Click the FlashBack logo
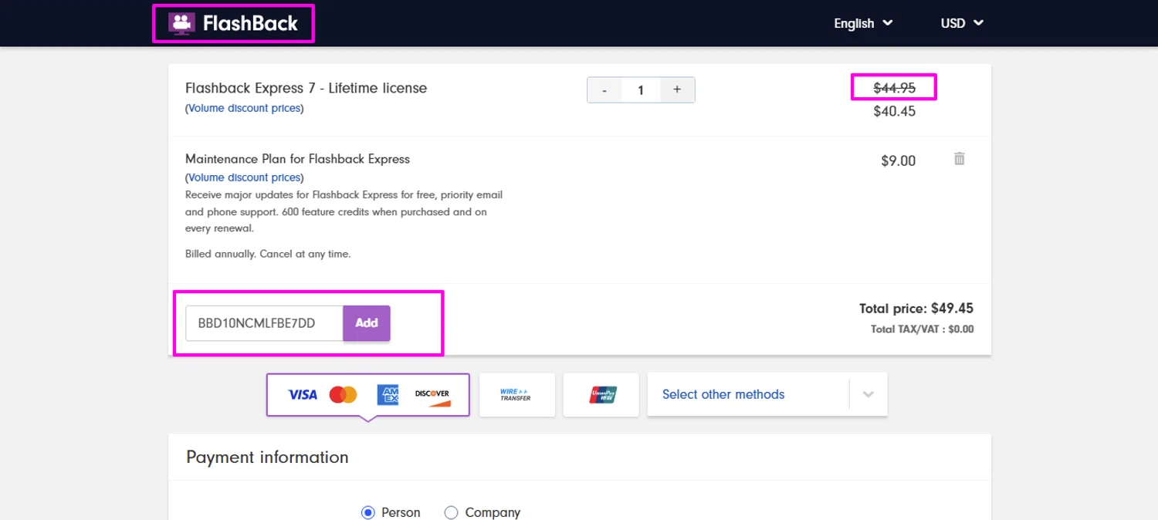 (x=233, y=23)
